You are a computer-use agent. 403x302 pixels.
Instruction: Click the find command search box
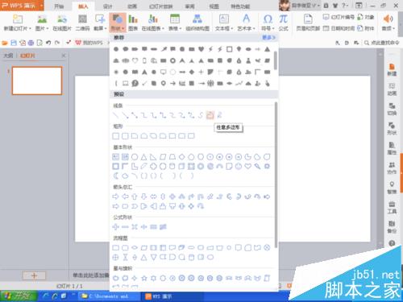(382, 43)
